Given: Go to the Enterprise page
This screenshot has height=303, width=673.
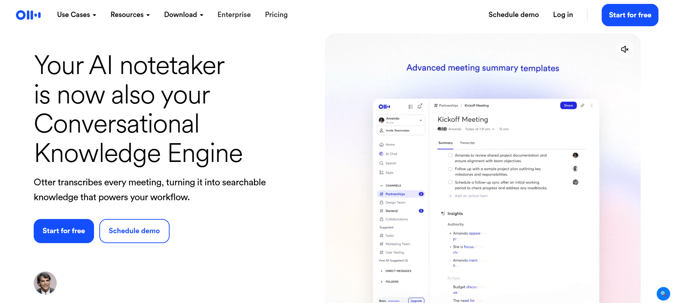Looking at the screenshot, I should pyautogui.click(x=234, y=15).
